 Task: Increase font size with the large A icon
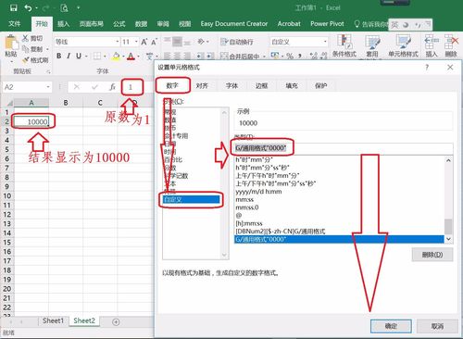(x=144, y=42)
